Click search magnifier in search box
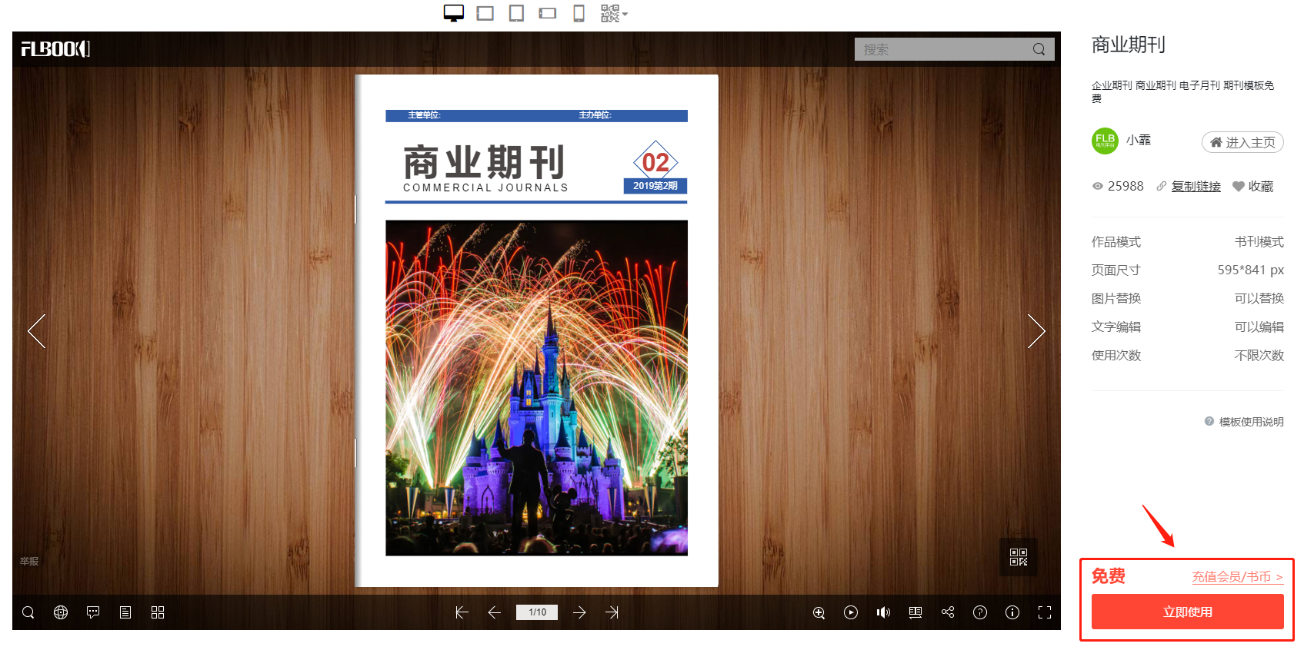Viewport: 1314px width, 650px height. pyautogui.click(x=1039, y=49)
